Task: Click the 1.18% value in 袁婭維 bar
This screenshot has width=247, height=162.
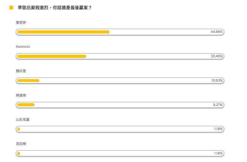Action: pos(218,153)
